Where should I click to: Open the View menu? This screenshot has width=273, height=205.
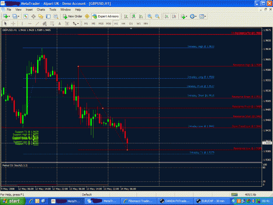[x=18, y=10]
